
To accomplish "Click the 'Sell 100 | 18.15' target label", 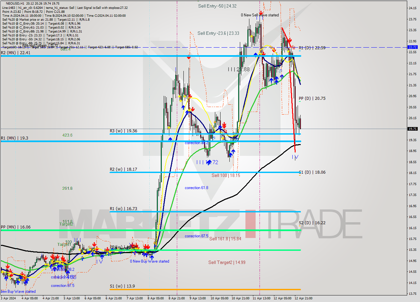I will point(226,176).
